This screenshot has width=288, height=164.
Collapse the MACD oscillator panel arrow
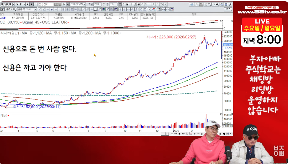click(x=221, y=21)
